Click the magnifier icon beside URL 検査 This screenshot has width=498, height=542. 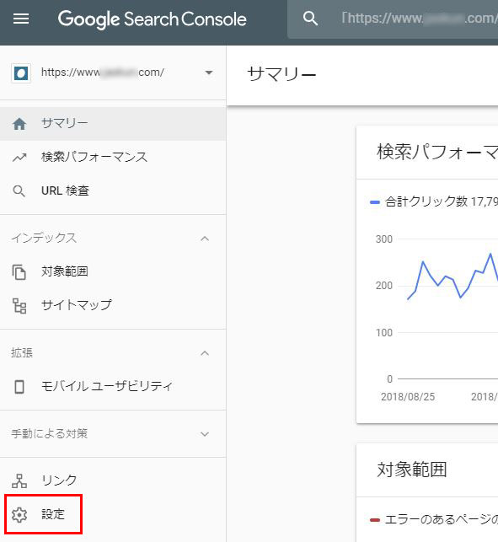[19, 191]
